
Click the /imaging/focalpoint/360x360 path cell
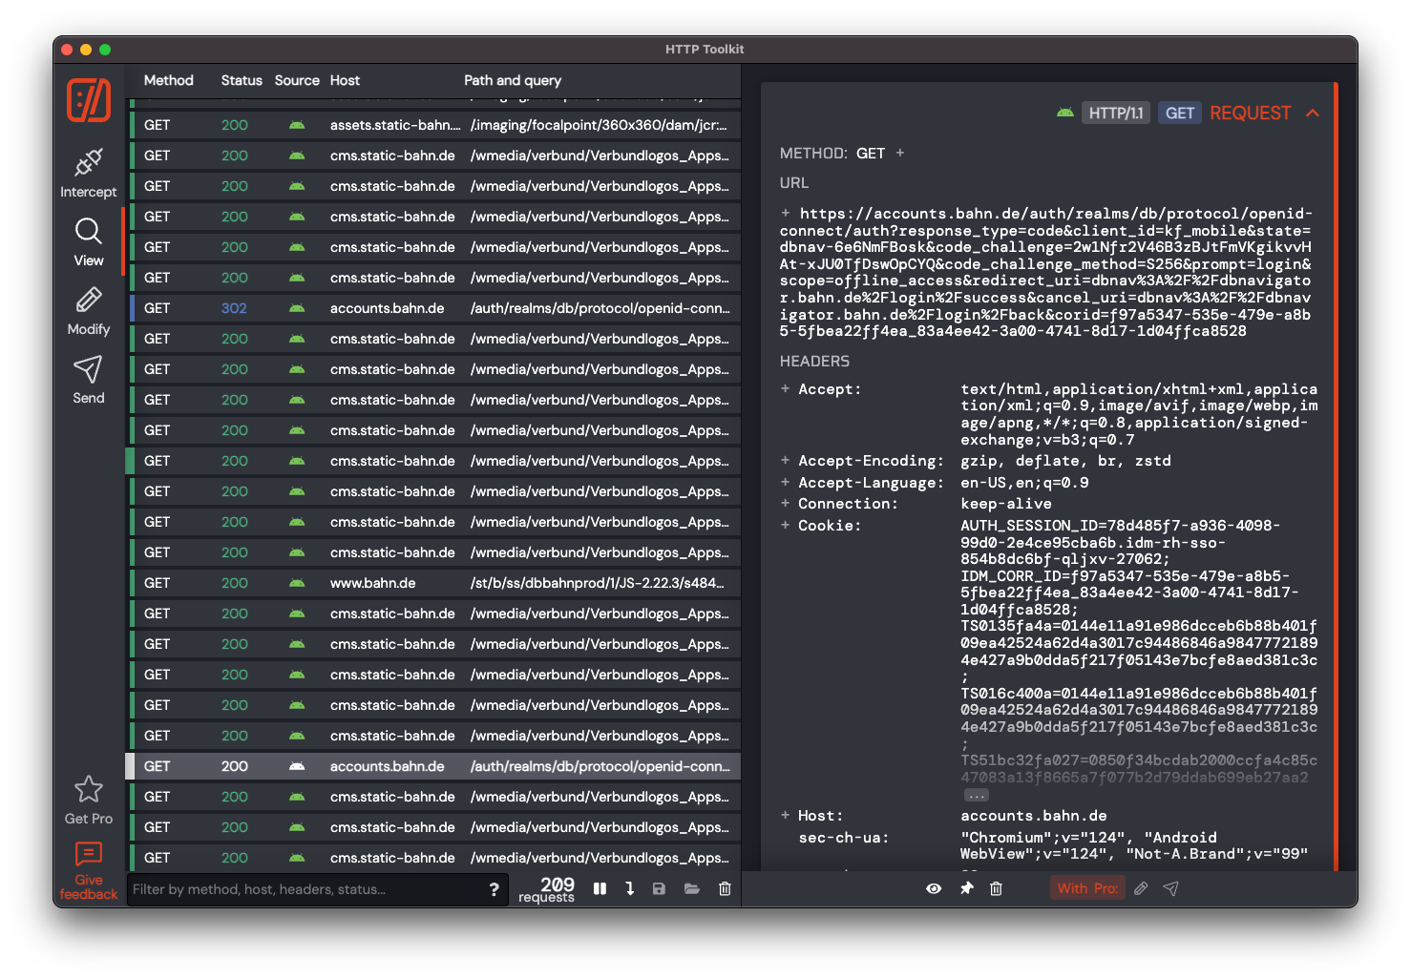[x=599, y=125]
